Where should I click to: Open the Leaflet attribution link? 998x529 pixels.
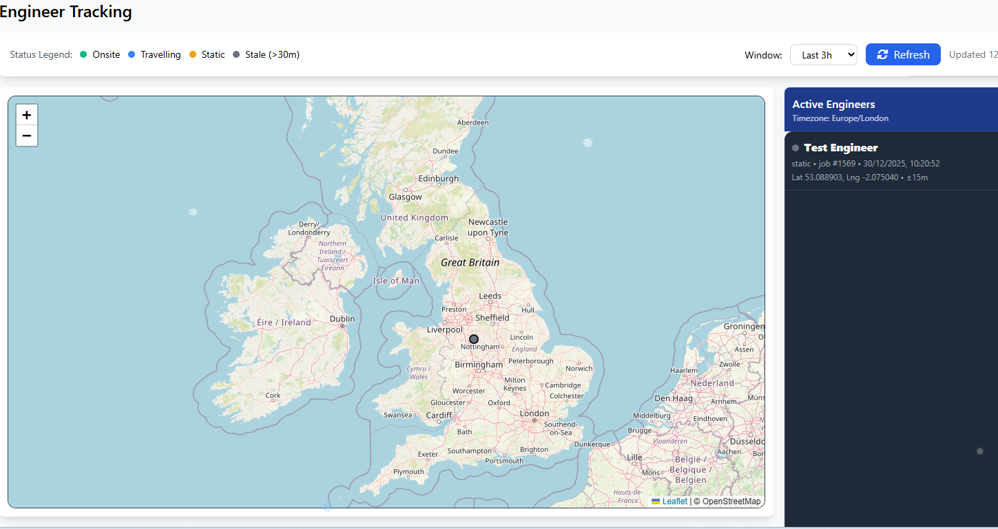[675, 501]
